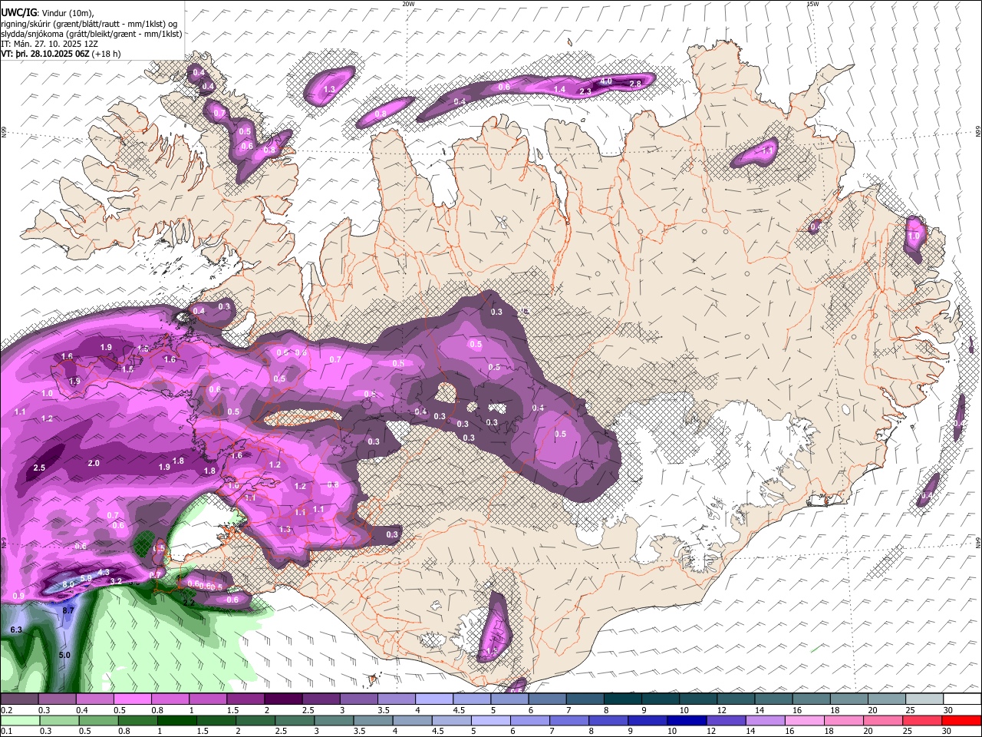Click the dark green swatch labeled 1 in lower scale
Screen dimensions: 982x737
pyautogui.click(x=176, y=720)
